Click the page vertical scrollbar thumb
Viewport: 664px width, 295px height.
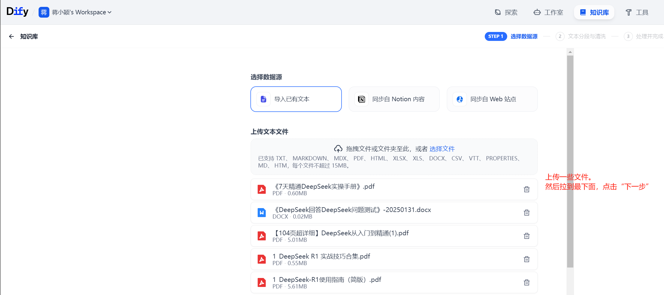pos(570,161)
